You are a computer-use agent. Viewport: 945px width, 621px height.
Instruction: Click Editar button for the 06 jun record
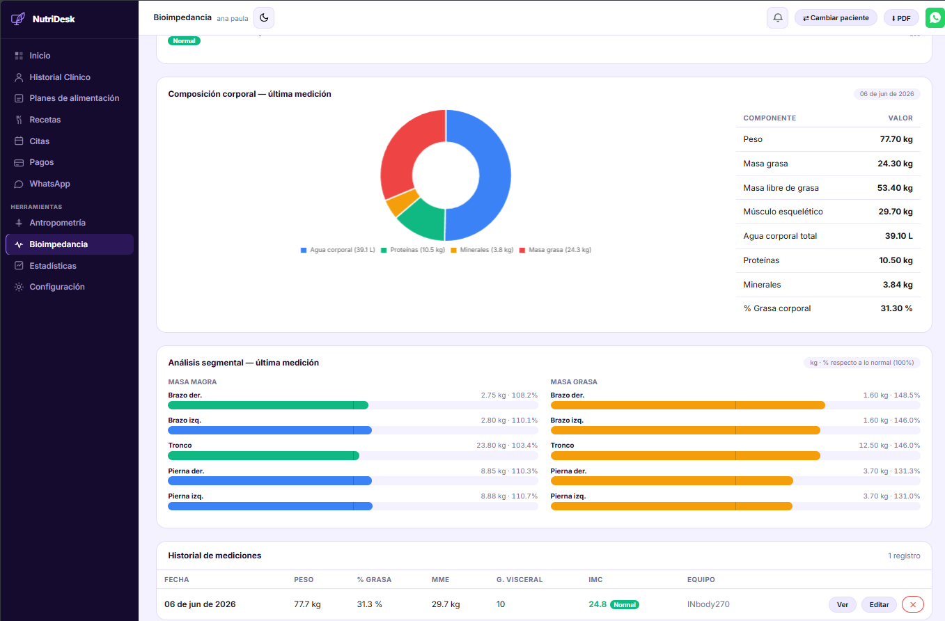879,604
